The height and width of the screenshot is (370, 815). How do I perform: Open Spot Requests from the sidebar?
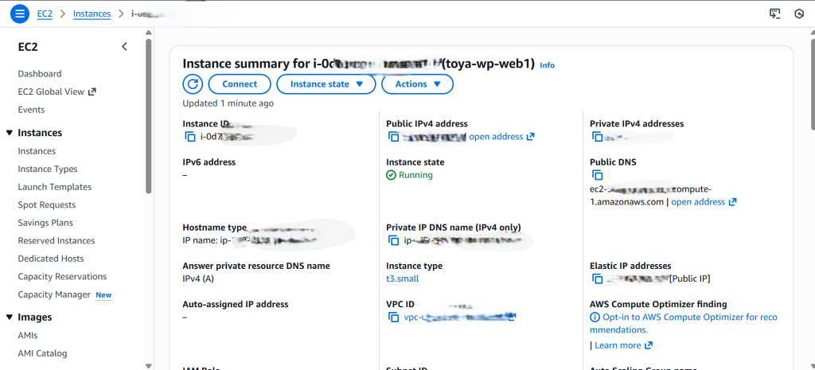click(x=48, y=205)
